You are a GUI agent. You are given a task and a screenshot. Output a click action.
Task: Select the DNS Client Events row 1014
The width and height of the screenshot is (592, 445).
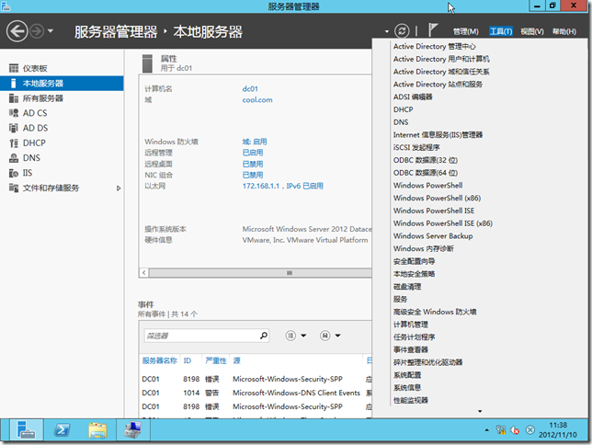click(256, 393)
